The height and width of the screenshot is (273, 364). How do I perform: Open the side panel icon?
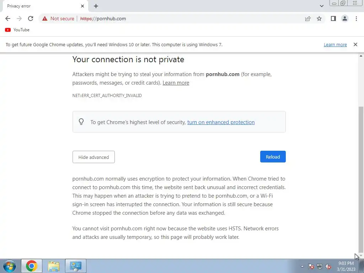tap(333, 18)
